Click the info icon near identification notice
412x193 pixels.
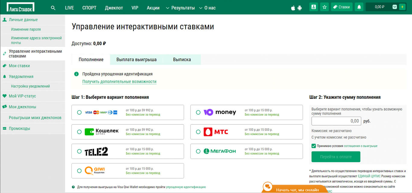pos(76,74)
